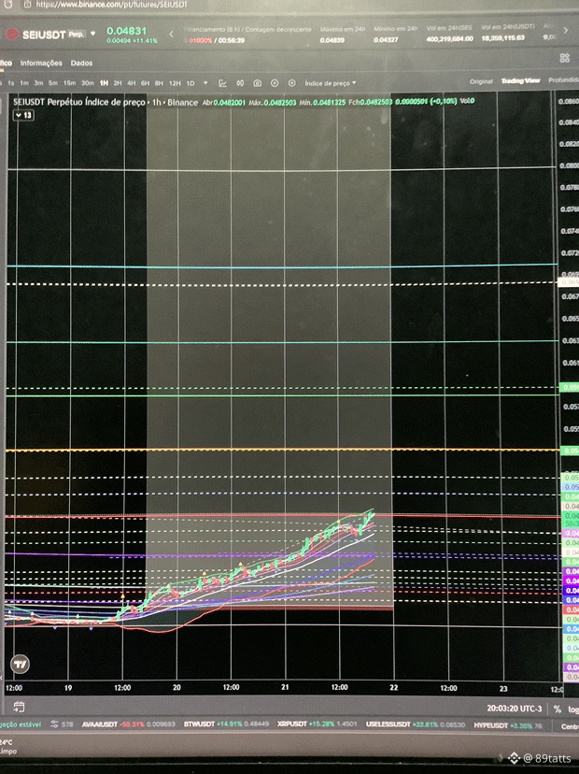This screenshot has width=579, height=774.
Task: Toggle log scale button
Action: point(573,709)
